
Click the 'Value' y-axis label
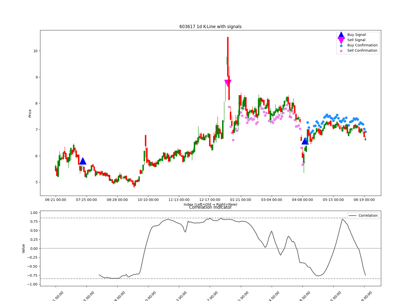pyautogui.click(x=23, y=249)
